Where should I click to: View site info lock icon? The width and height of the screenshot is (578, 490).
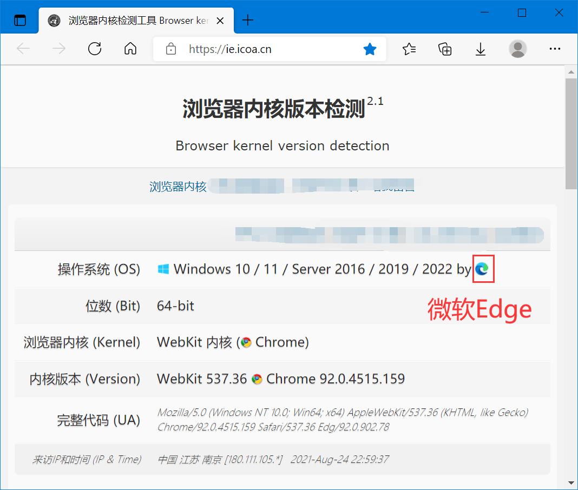coord(170,49)
